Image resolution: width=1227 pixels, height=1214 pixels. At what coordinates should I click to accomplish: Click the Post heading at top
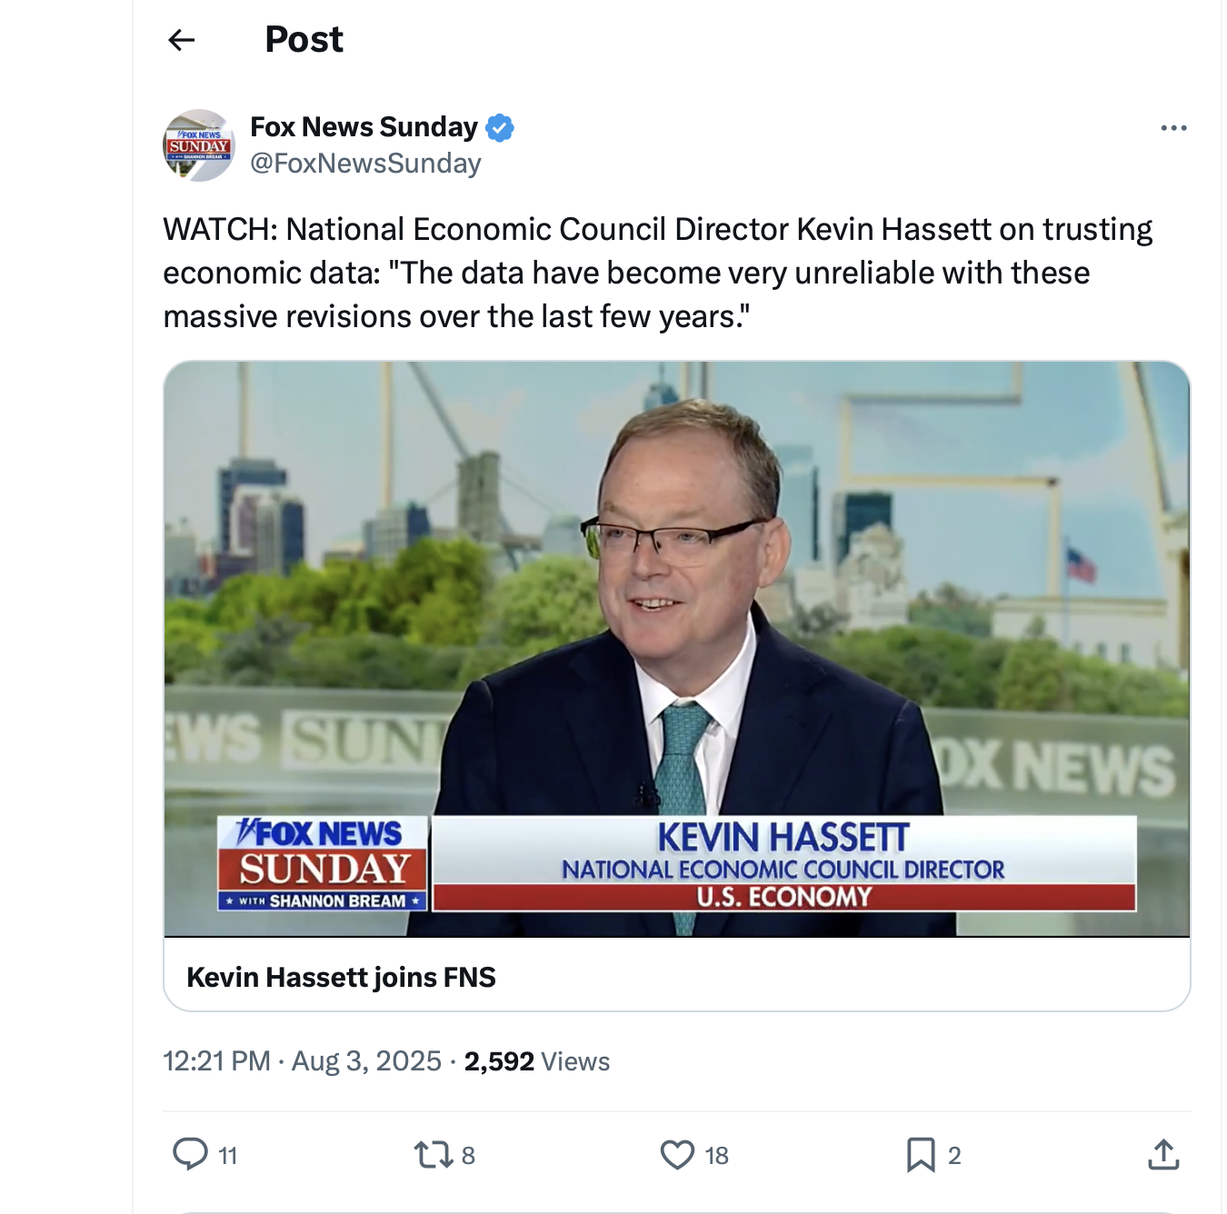click(304, 39)
